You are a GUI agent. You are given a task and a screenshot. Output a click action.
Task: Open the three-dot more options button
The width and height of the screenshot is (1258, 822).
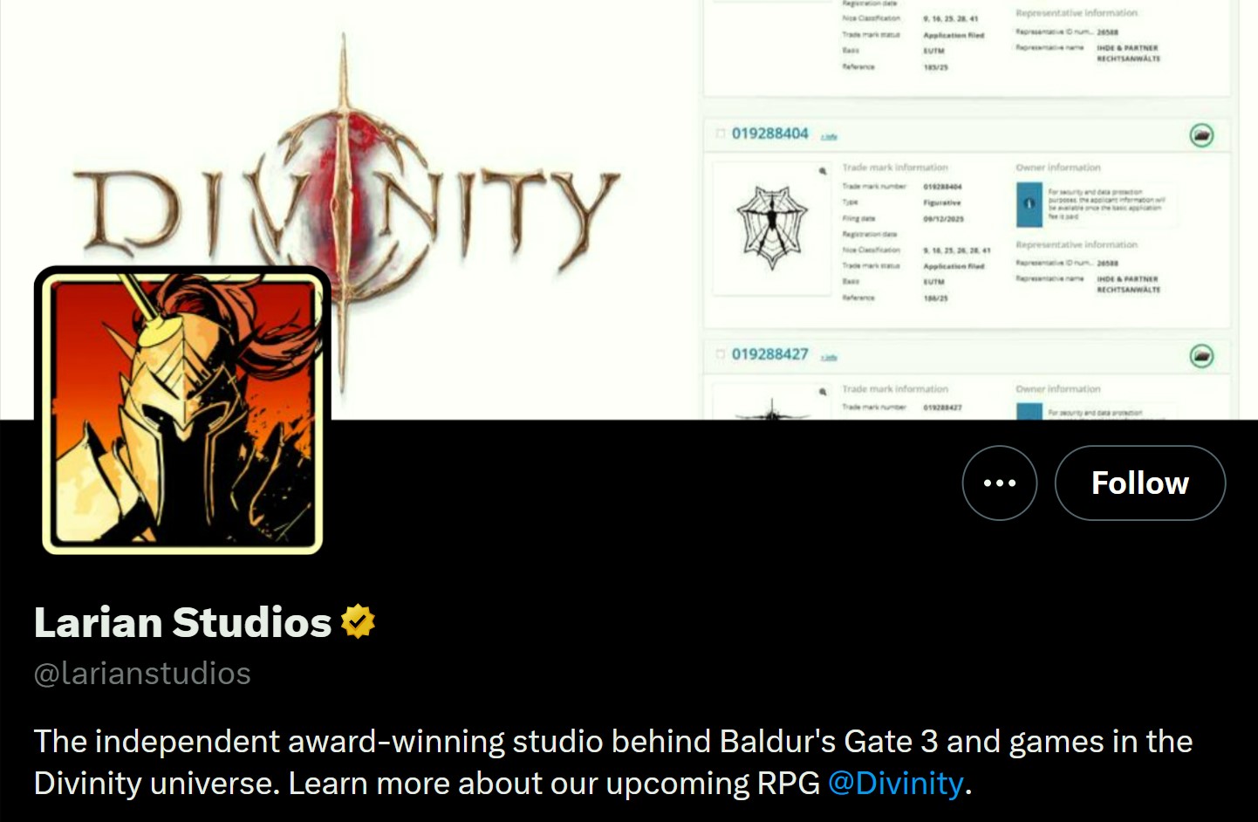(999, 483)
